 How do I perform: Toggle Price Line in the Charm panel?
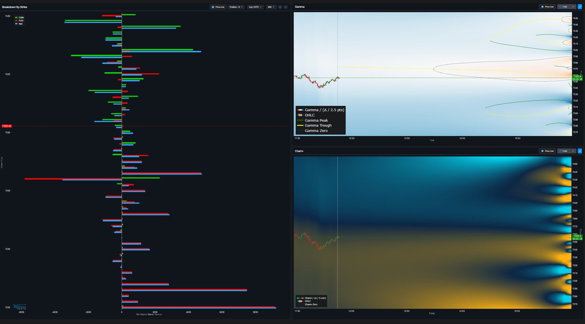[547, 152]
